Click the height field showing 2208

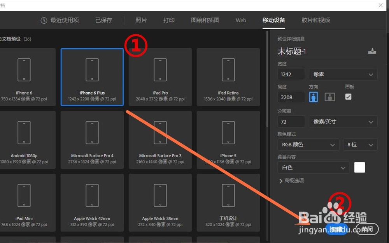tap(291, 97)
